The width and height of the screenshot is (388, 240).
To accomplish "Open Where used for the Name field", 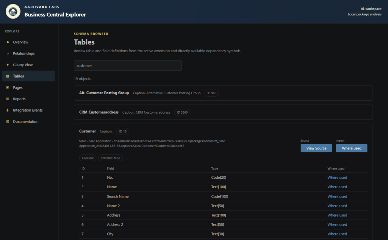I will (x=337, y=187).
